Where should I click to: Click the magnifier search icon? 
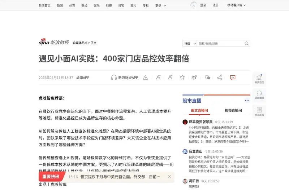point(247,44)
